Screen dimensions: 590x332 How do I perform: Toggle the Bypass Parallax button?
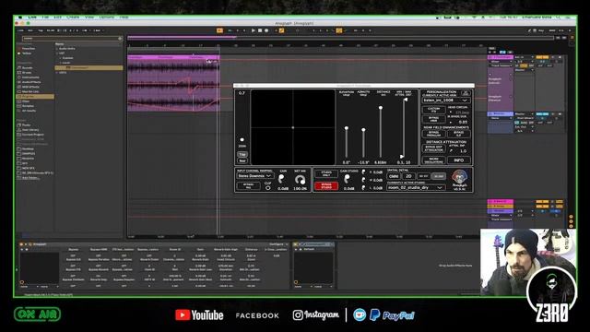click(x=434, y=134)
